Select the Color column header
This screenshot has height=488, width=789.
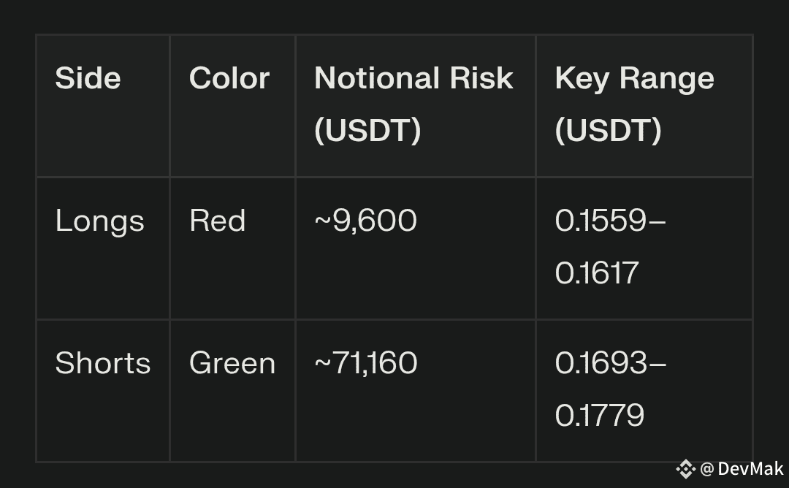pyautogui.click(x=229, y=78)
